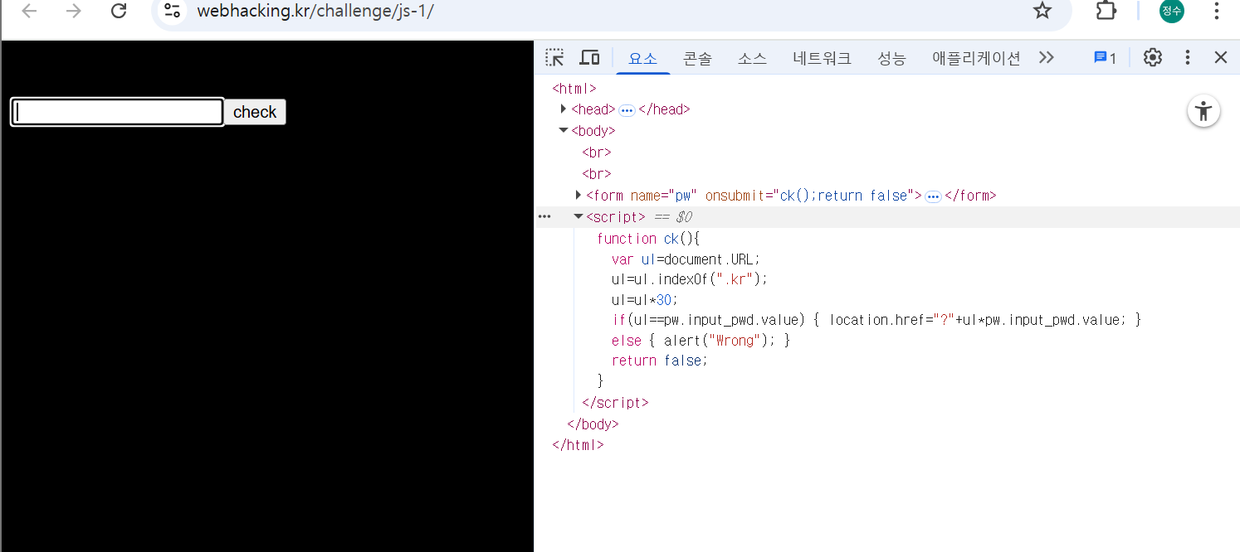Image resolution: width=1240 pixels, height=552 pixels.
Task: Open site information in the address bar
Action: tap(172, 12)
